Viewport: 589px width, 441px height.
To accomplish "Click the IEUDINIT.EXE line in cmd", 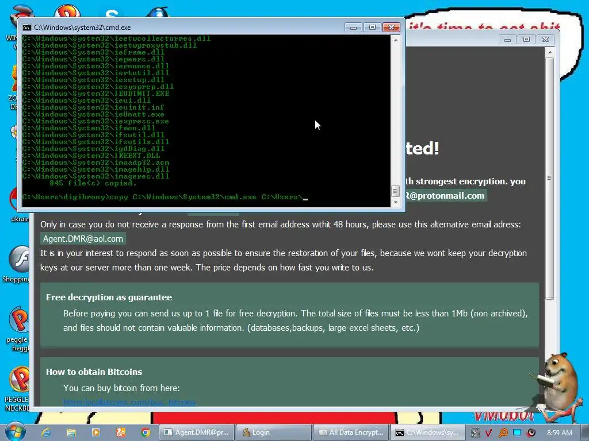I will point(95,94).
